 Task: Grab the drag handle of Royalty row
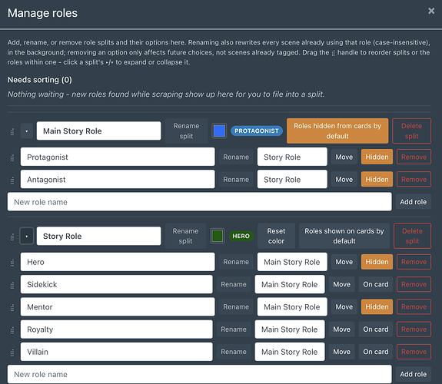(12, 330)
